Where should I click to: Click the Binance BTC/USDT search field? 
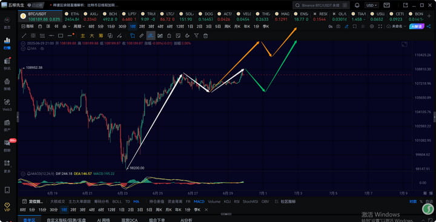coord(321,5)
